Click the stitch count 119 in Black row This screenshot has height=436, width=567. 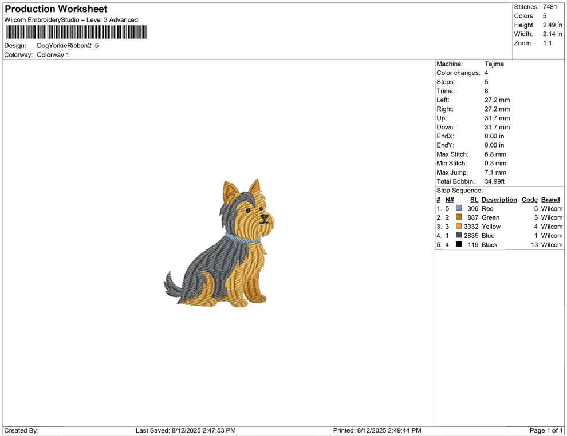pos(473,244)
